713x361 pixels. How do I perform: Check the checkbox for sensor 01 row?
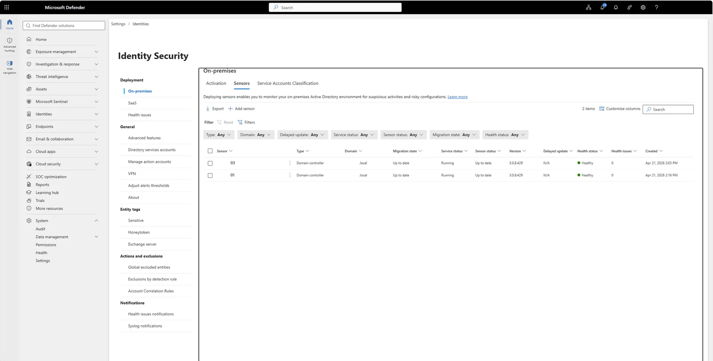click(x=210, y=176)
